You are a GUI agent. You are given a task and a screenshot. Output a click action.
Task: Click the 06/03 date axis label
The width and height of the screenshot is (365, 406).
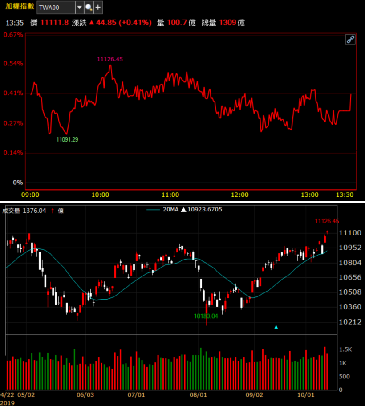pyautogui.click(x=85, y=395)
